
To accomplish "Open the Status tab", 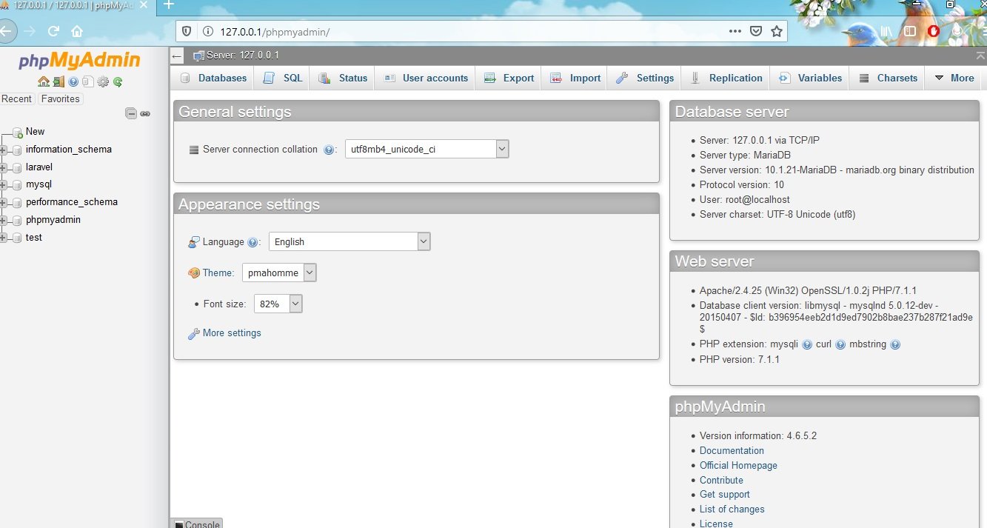I will (343, 78).
